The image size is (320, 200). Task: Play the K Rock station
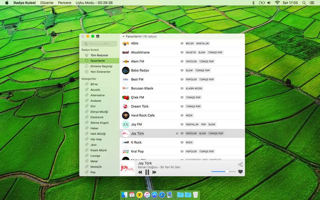coord(182,142)
